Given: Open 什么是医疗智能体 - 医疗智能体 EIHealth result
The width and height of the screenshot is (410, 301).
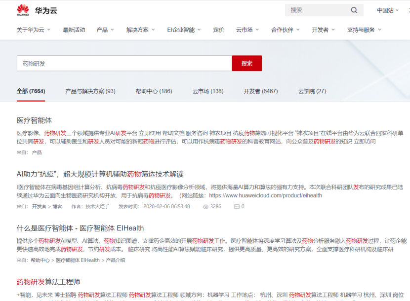Looking at the screenshot, I should click(x=81, y=228).
